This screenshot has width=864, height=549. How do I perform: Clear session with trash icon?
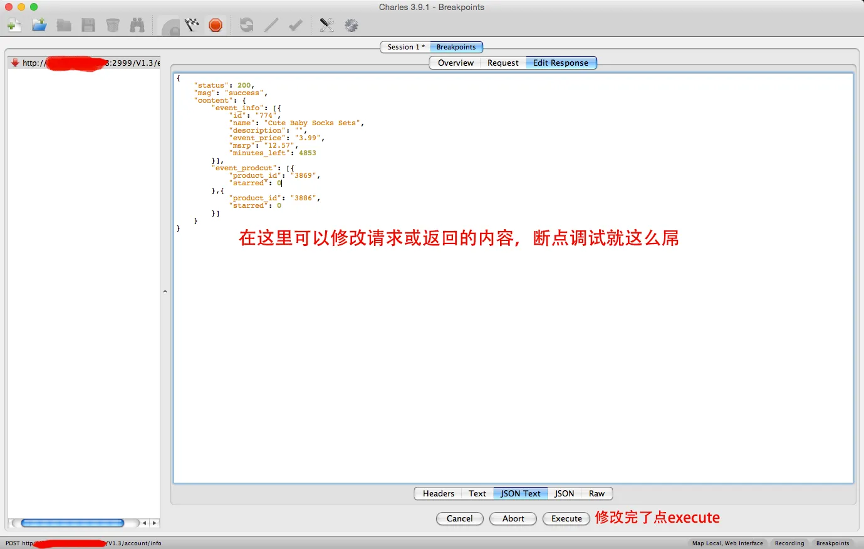113,25
